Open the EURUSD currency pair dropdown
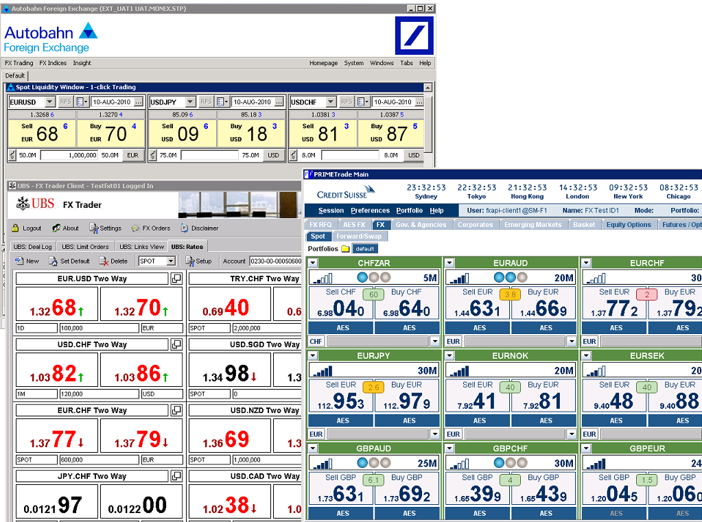Image resolution: width=702 pixels, height=522 pixels. (x=50, y=102)
